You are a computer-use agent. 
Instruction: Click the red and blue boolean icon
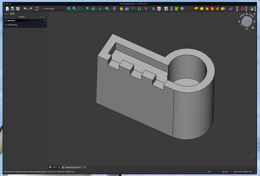pyautogui.click(x=242, y=9)
